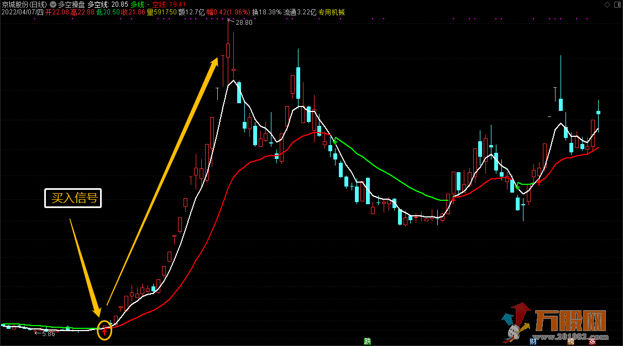Click the volume value 量591750
The height and width of the screenshot is (346, 623).
click(162, 12)
